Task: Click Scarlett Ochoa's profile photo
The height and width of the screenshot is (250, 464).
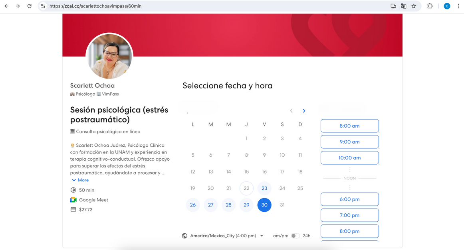Action: coord(109,56)
